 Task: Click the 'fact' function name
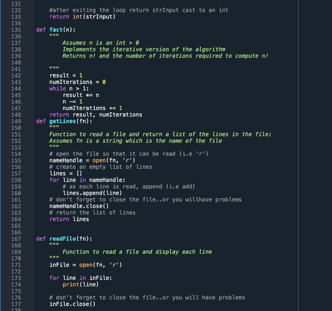(x=56, y=30)
